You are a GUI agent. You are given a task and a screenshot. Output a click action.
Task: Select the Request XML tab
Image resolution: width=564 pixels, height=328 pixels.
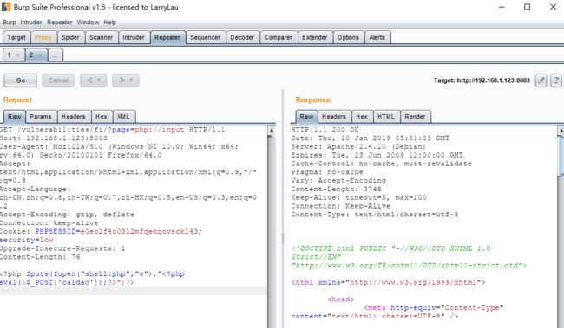(x=123, y=117)
